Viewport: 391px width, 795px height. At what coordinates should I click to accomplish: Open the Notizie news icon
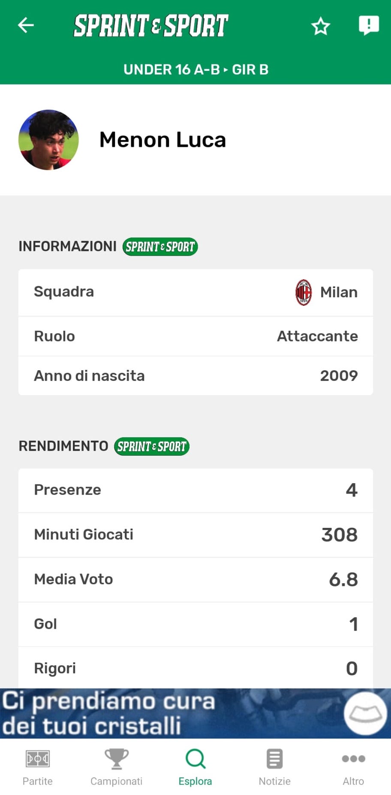274,759
